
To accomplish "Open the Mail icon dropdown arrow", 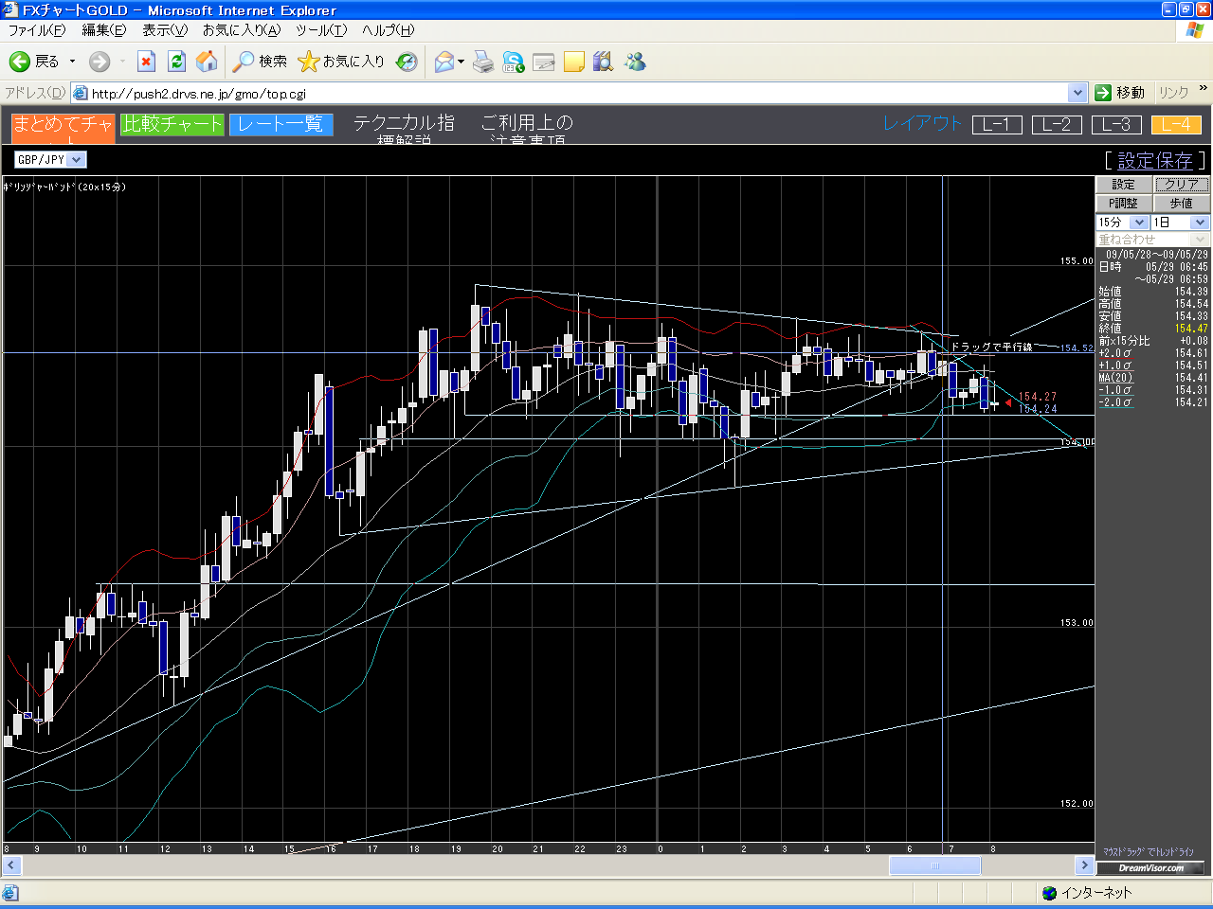I will [x=462, y=62].
